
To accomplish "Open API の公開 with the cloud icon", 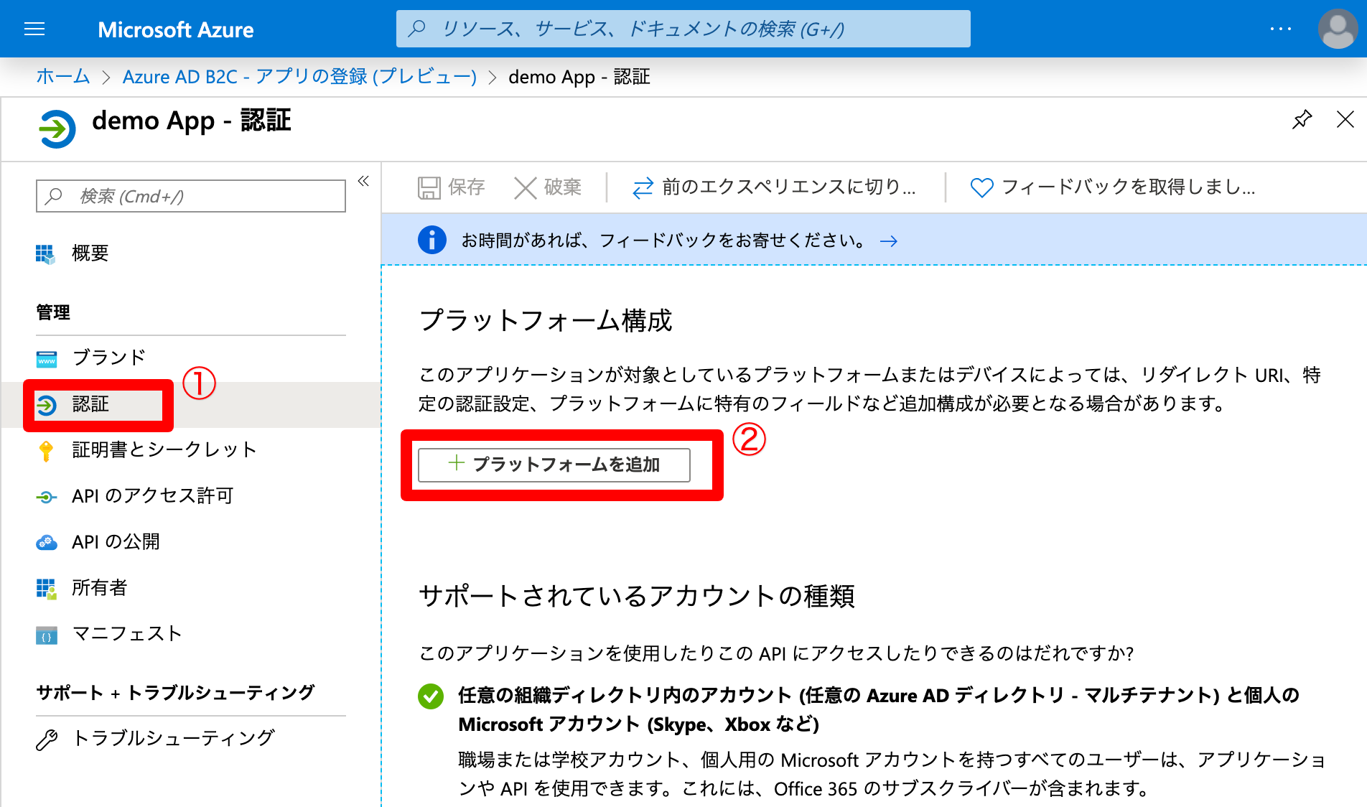I will click(116, 541).
